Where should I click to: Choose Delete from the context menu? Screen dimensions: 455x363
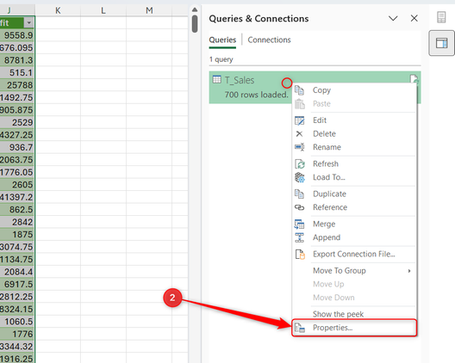click(x=354, y=134)
